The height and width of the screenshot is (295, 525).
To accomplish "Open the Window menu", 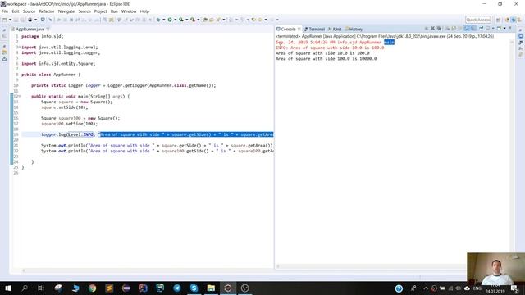I will pyautogui.click(x=129, y=11).
